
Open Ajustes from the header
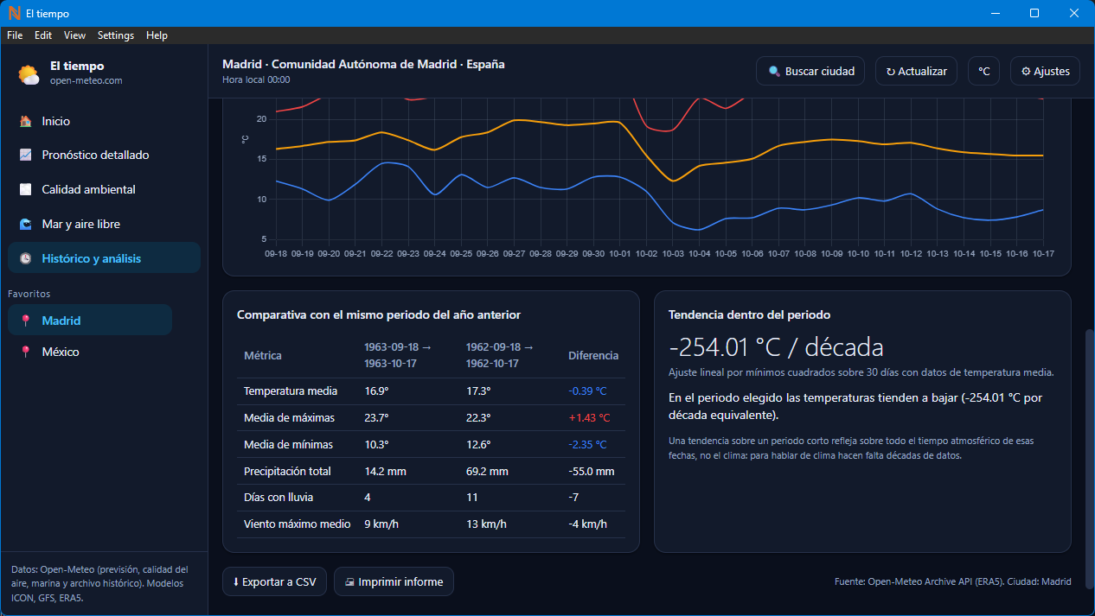(1045, 72)
